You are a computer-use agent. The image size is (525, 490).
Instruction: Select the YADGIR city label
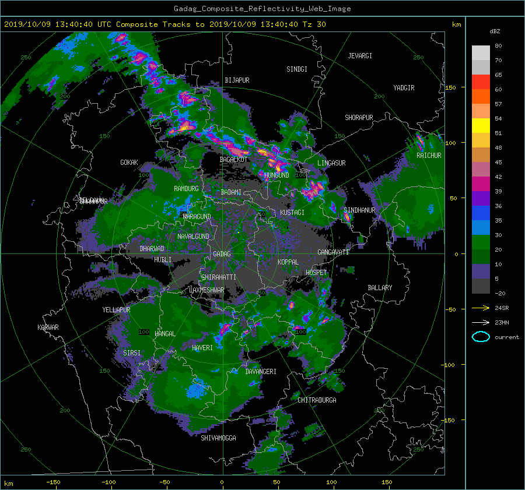tap(404, 88)
